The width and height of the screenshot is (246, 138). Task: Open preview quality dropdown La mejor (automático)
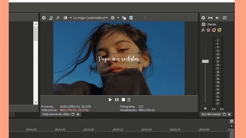[91, 18]
